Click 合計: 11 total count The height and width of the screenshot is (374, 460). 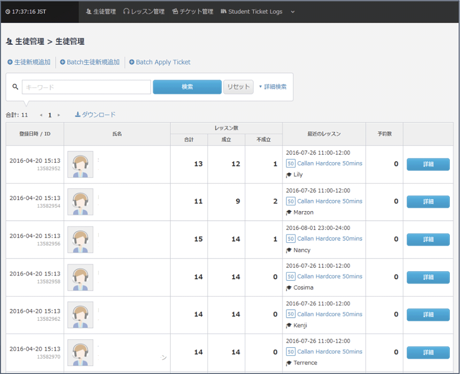(17, 115)
